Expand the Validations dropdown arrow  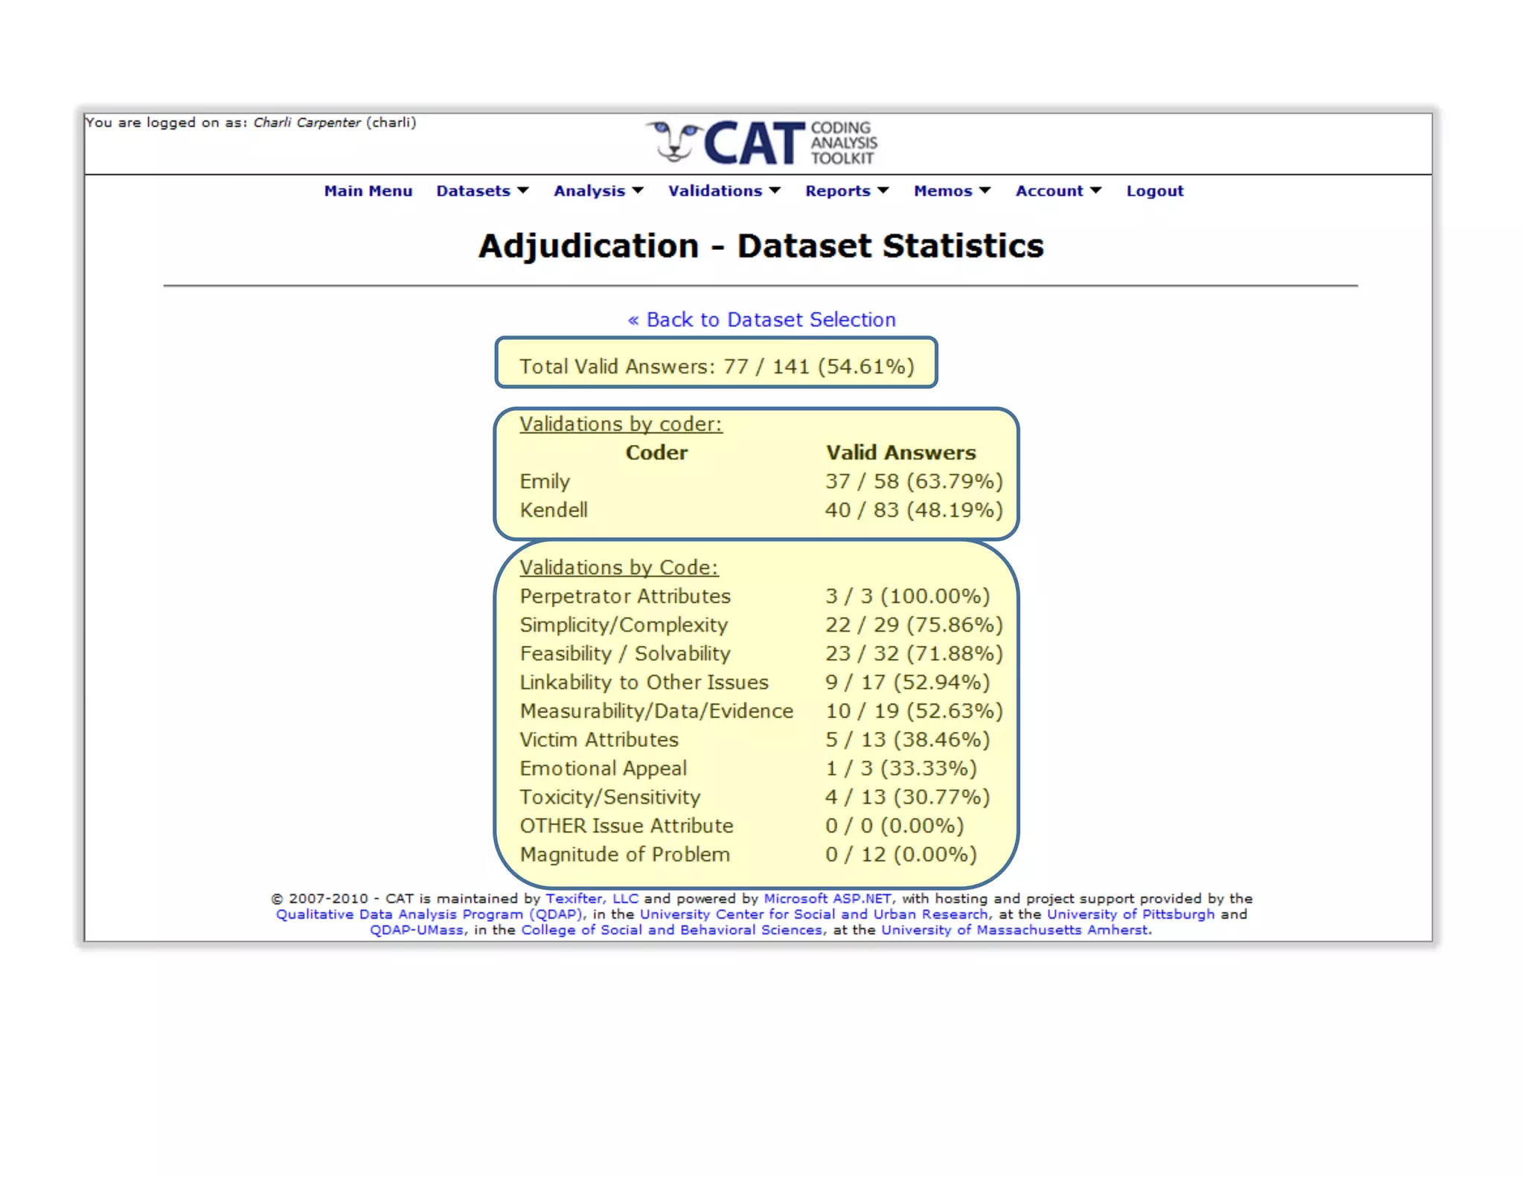(x=775, y=191)
